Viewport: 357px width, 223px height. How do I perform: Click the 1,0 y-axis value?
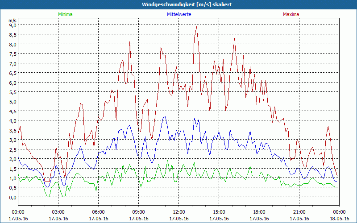[x=13, y=178]
